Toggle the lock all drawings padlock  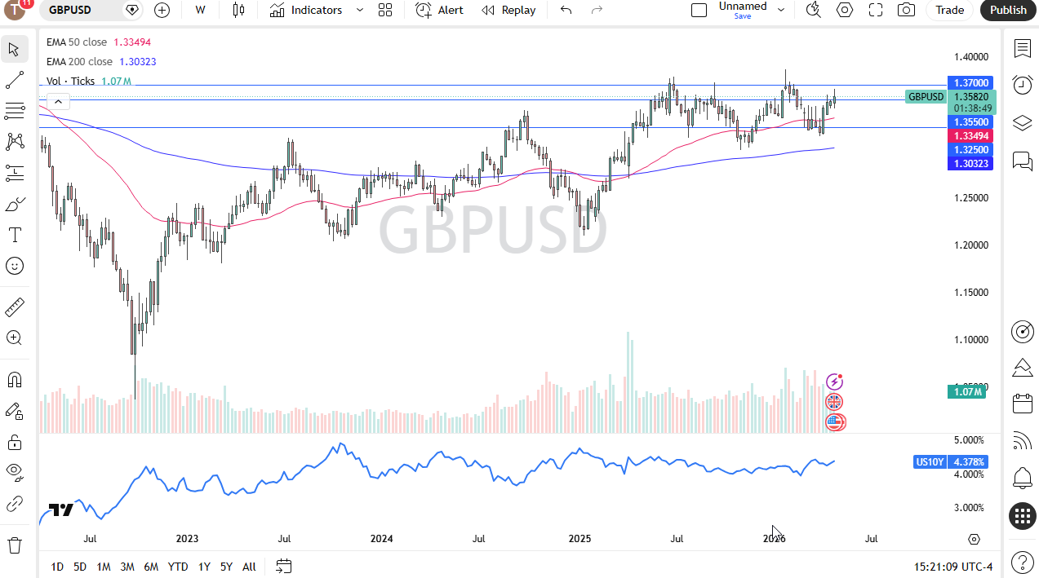coord(14,442)
